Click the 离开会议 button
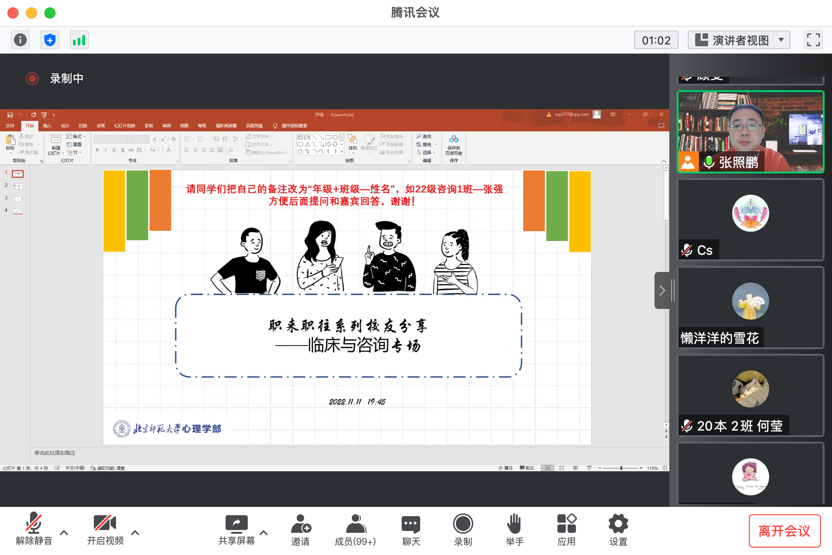 [x=784, y=530]
